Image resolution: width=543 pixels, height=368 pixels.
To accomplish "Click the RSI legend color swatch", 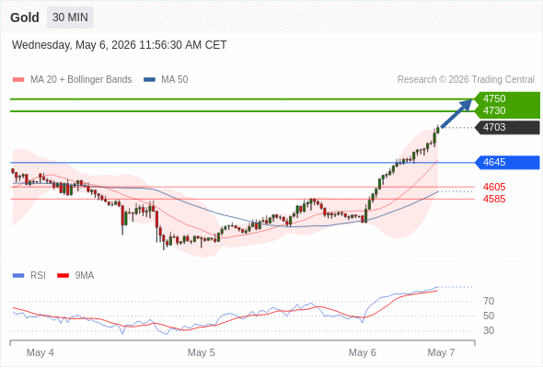I will 18,276.
